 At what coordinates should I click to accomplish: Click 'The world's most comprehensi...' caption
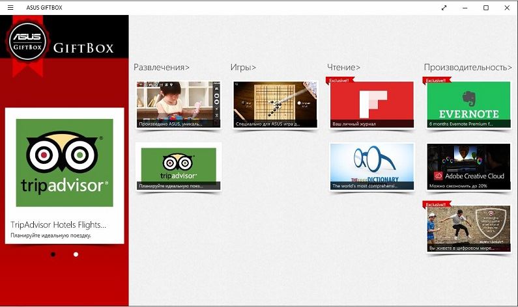[x=365, y=186]
